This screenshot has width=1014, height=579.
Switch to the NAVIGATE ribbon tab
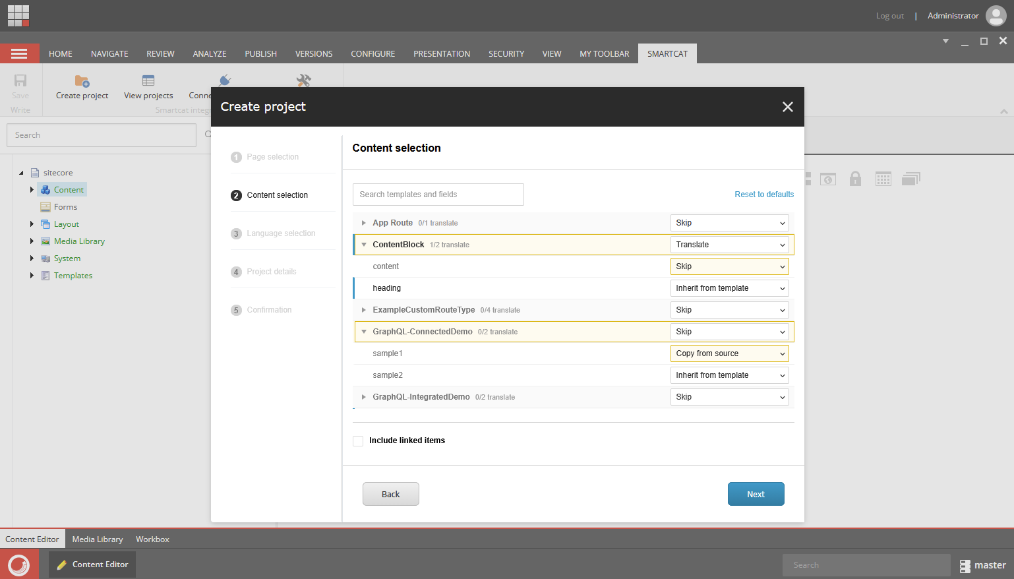point(109,54)
